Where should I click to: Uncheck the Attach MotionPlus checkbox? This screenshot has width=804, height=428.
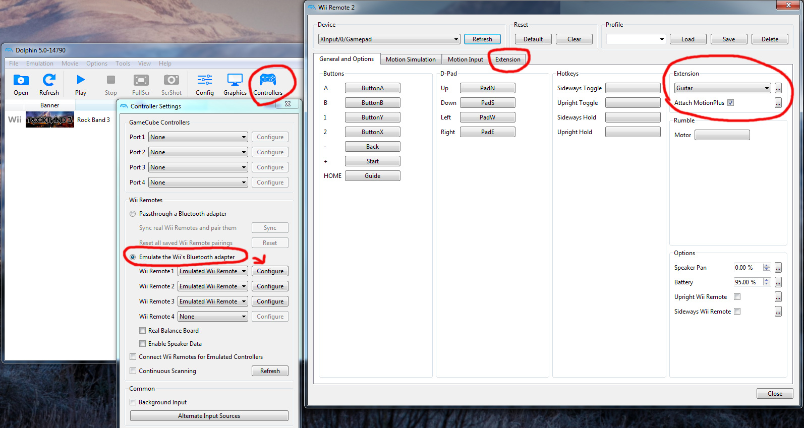[x=730, y=103]
